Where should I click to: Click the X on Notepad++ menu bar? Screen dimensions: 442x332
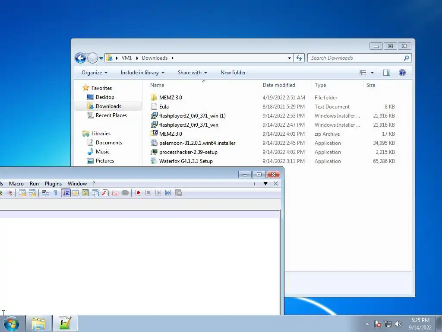[x=276, y=184]
